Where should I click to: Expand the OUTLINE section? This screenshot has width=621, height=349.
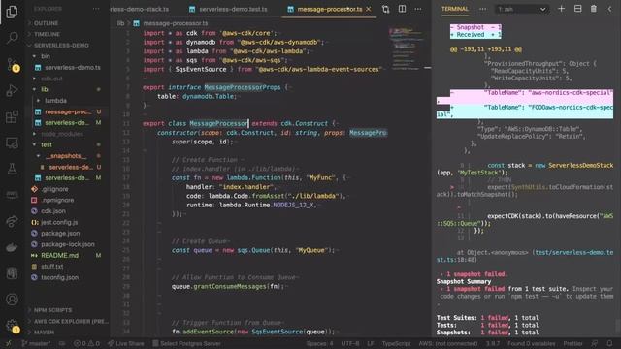(x=46, y=23)
